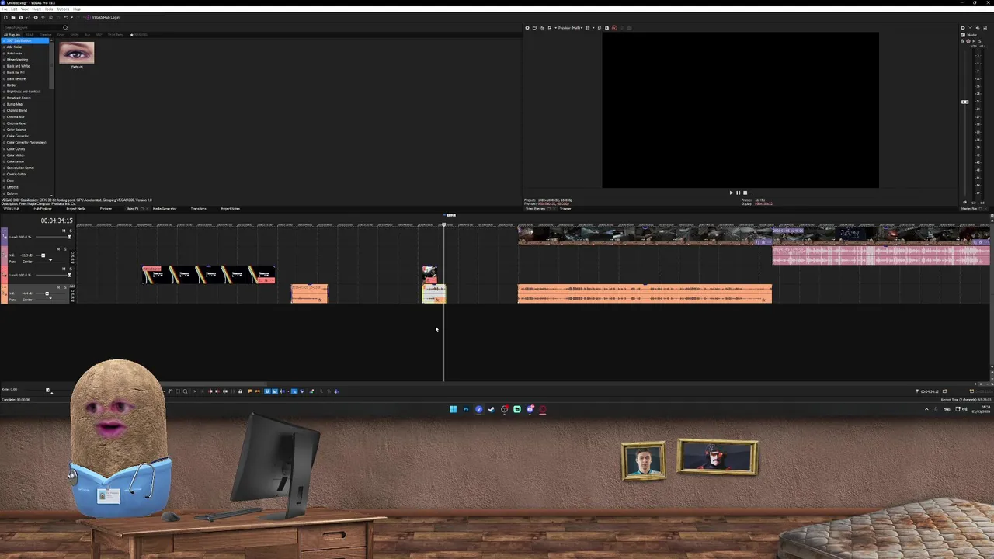
Task: Open the undo history dropdown arrow
Action: tap(72, 17)
